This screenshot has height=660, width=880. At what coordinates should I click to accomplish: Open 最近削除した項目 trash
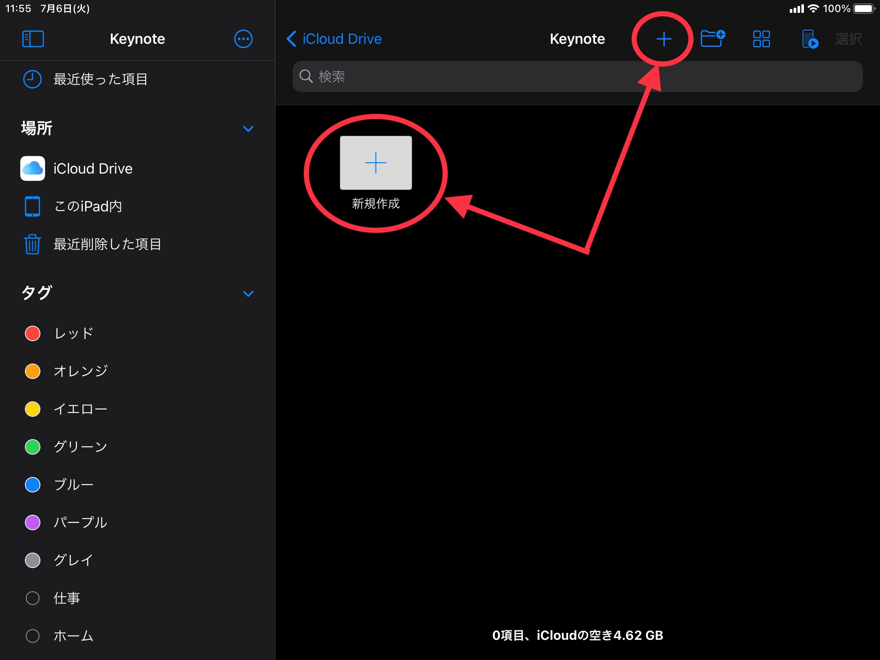point(137,244)
